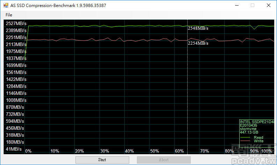
Task: Click the Write legend entry
Action: click(x=258, y=141)
